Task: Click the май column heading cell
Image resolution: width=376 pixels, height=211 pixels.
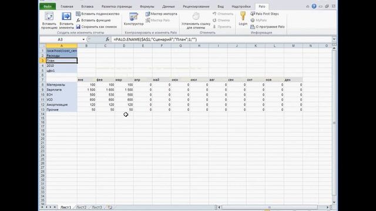Action: click(x=162, y=80)
